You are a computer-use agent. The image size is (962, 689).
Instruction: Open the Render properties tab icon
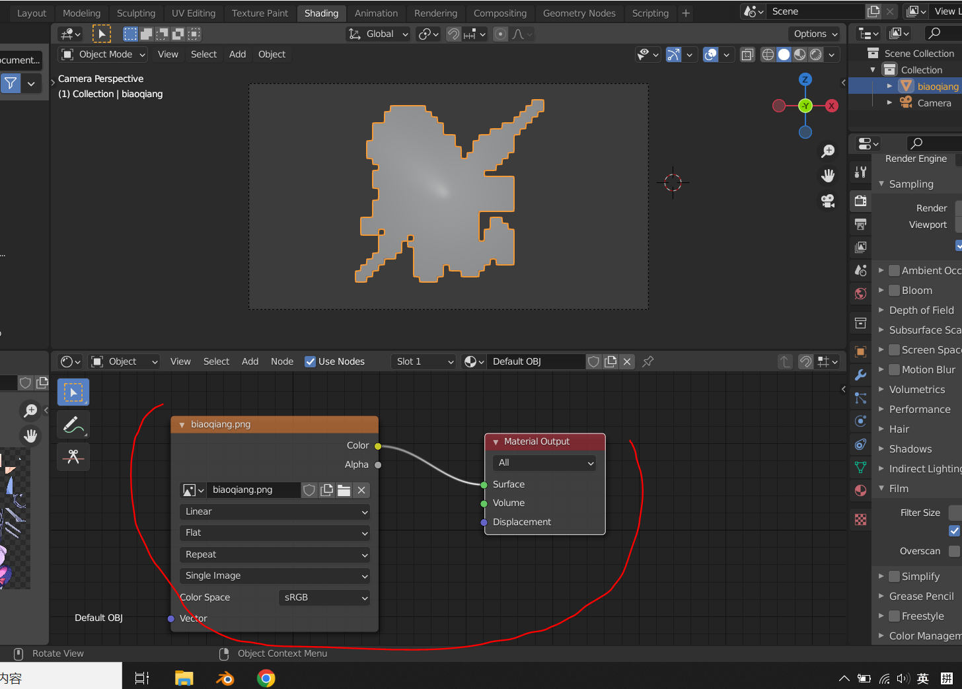[860, 201]
